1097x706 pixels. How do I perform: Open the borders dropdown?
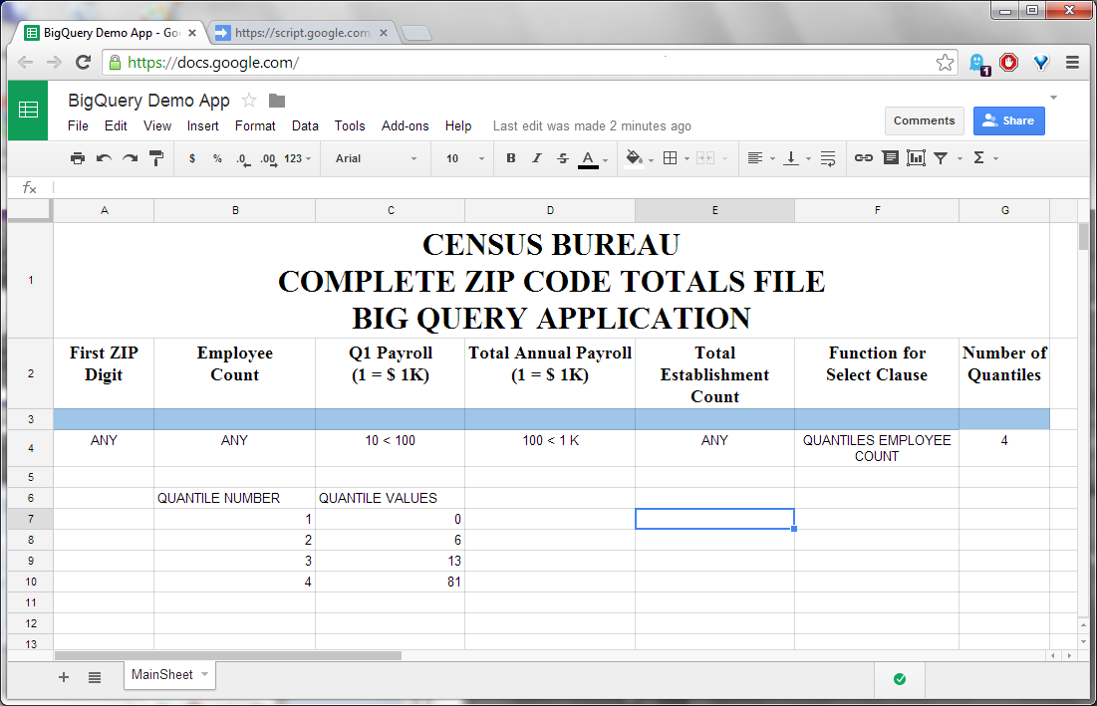pos(676,158)
